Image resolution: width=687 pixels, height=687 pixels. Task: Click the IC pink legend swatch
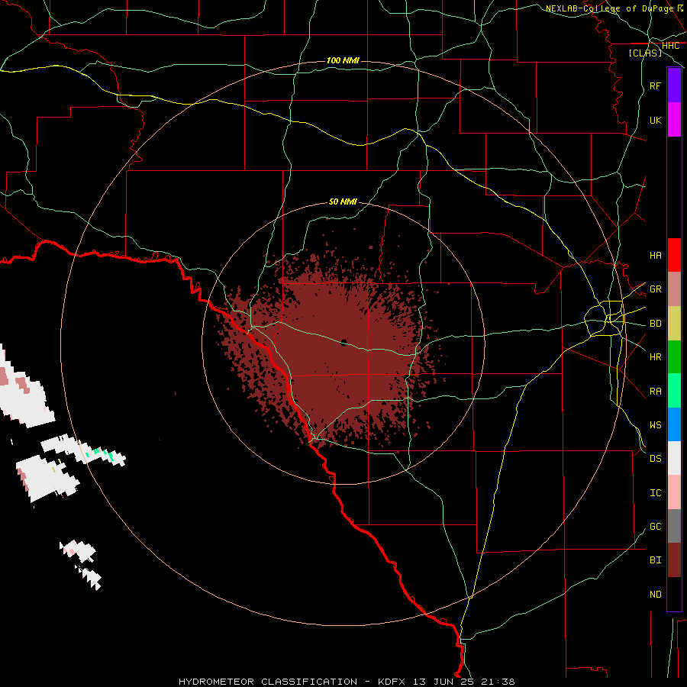coord(674,492)
